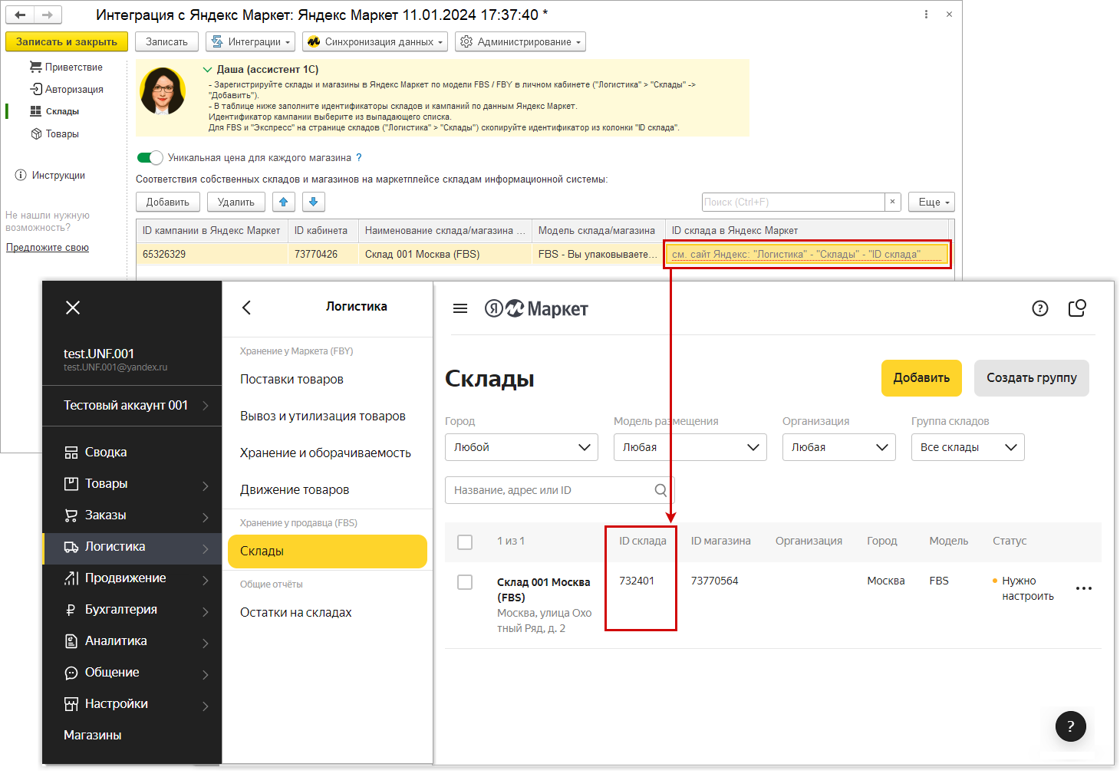The height and width of the screenshot is (777, 1120).
Task: Select Логистика in the dark Market sidebar
Action: pyautogui.click(x=132, y=547)
